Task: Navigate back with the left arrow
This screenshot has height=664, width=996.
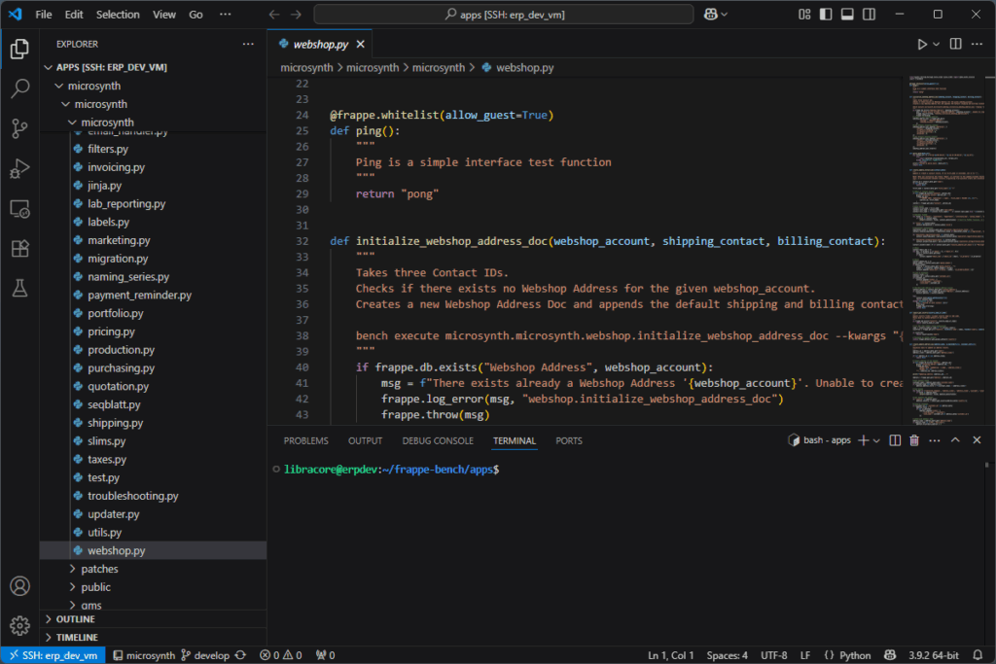Action: (273, 14)
